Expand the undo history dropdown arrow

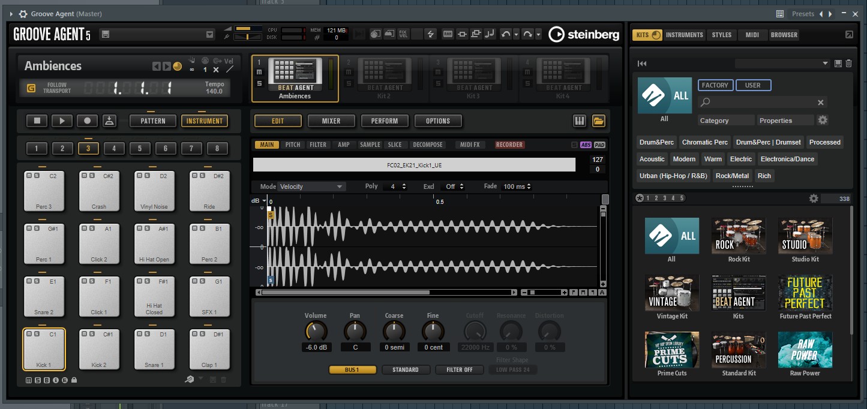coord(515,35)
